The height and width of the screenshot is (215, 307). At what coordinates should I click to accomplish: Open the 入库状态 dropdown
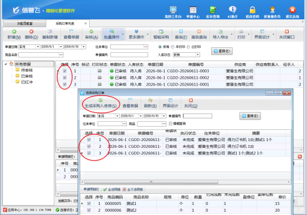pos(198,54)
